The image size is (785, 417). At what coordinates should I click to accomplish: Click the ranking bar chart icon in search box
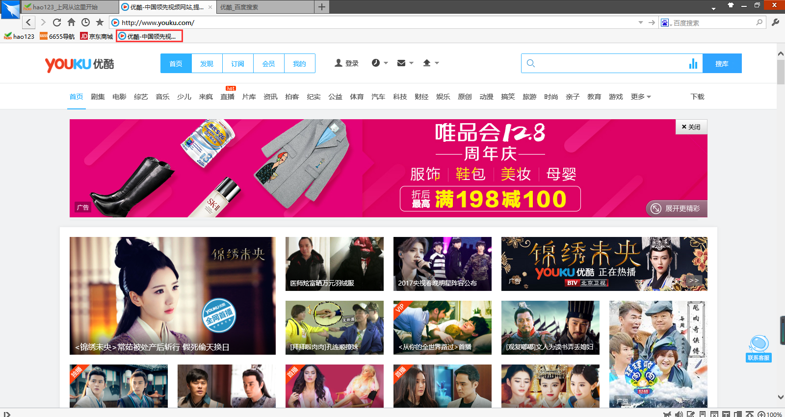[693, 63]
